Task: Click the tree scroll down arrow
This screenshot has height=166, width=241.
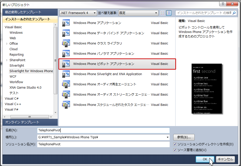Action: pyautogui.click(x=55, y=113)
